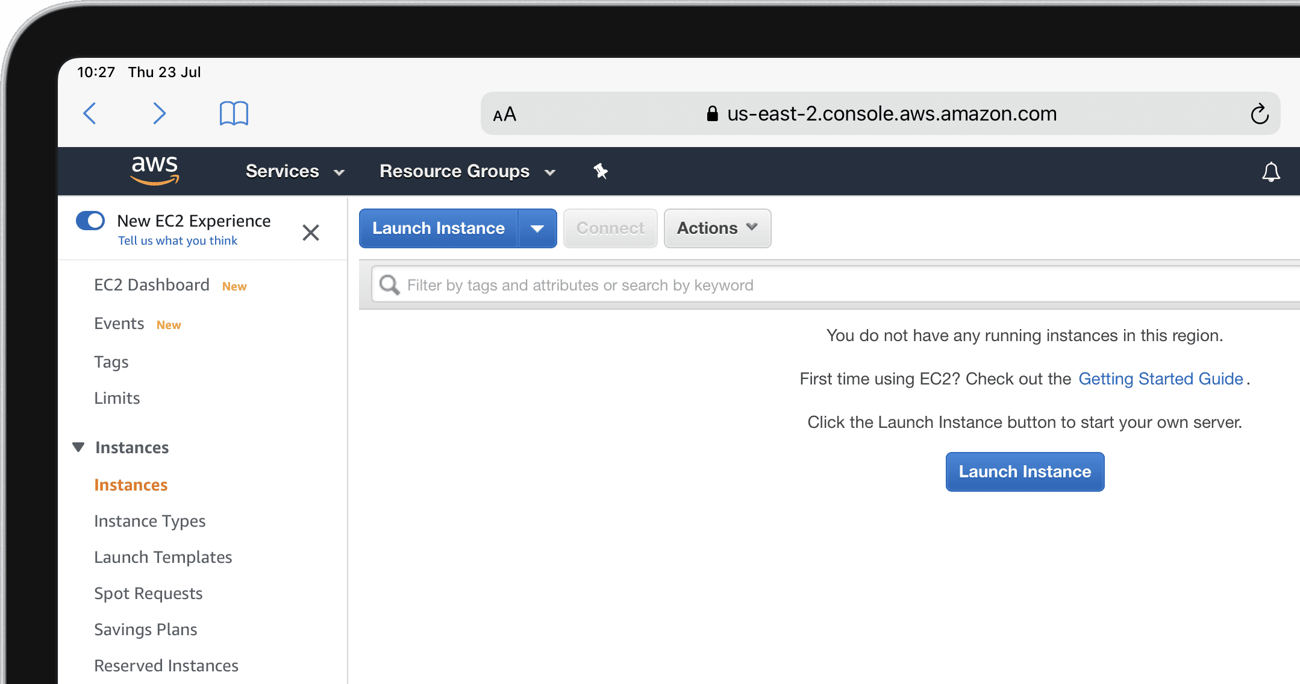
Task: Dismiss New EC2 Experience banner with X
Action: (x=310, y=232)
